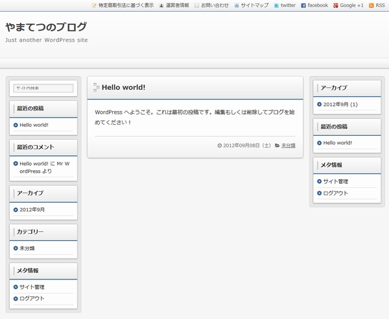Click the person icon beside 運営者情報
Image resolution: width=389 pixels, height=319 pixels.
click(x=161, y=5)
